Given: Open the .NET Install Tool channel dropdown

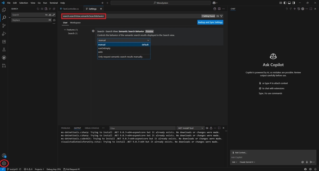Looking at the screenshot, I should click(x=191, y=128).
